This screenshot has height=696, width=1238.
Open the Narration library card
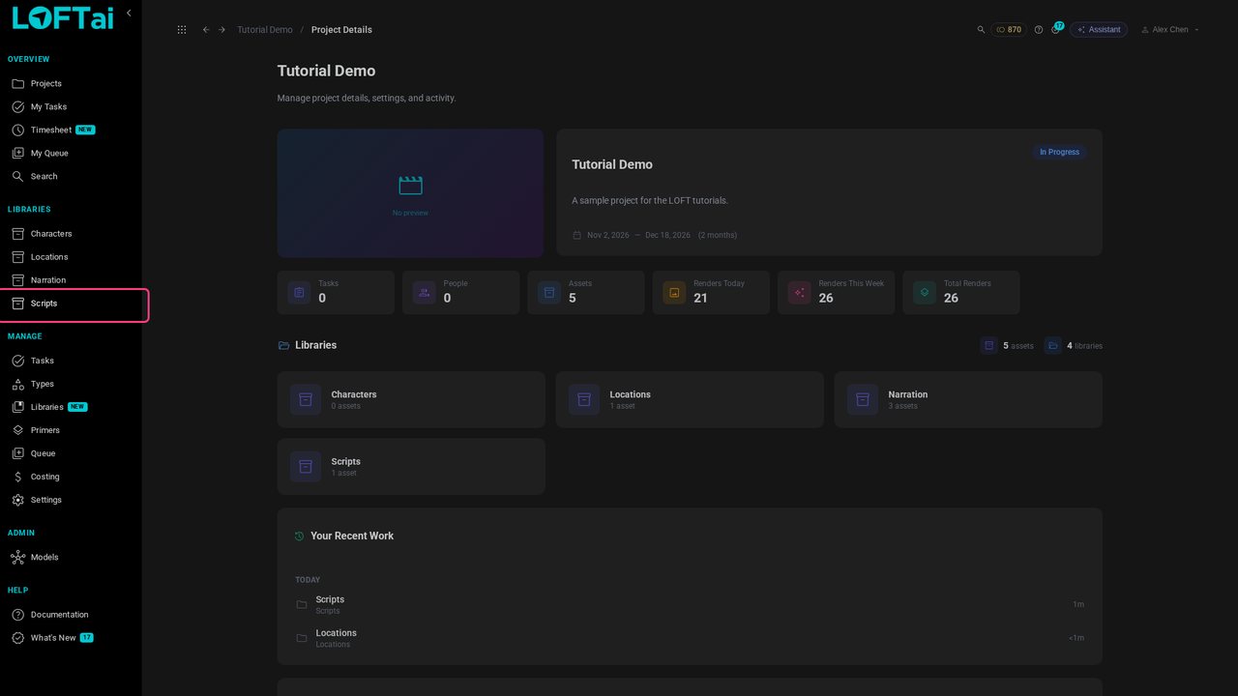[x=968, y=399]
